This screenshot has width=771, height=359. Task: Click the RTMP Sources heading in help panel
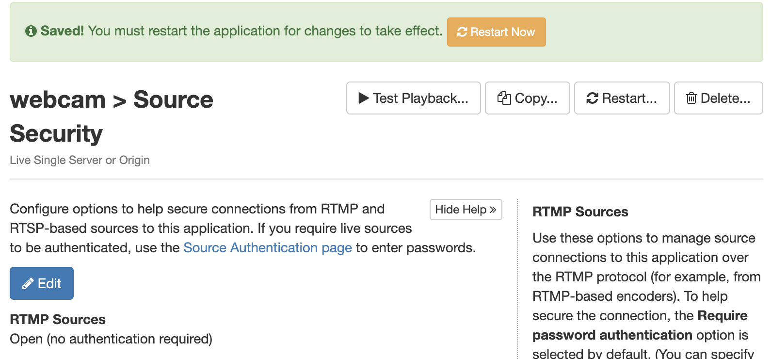(x=580, y=212)
